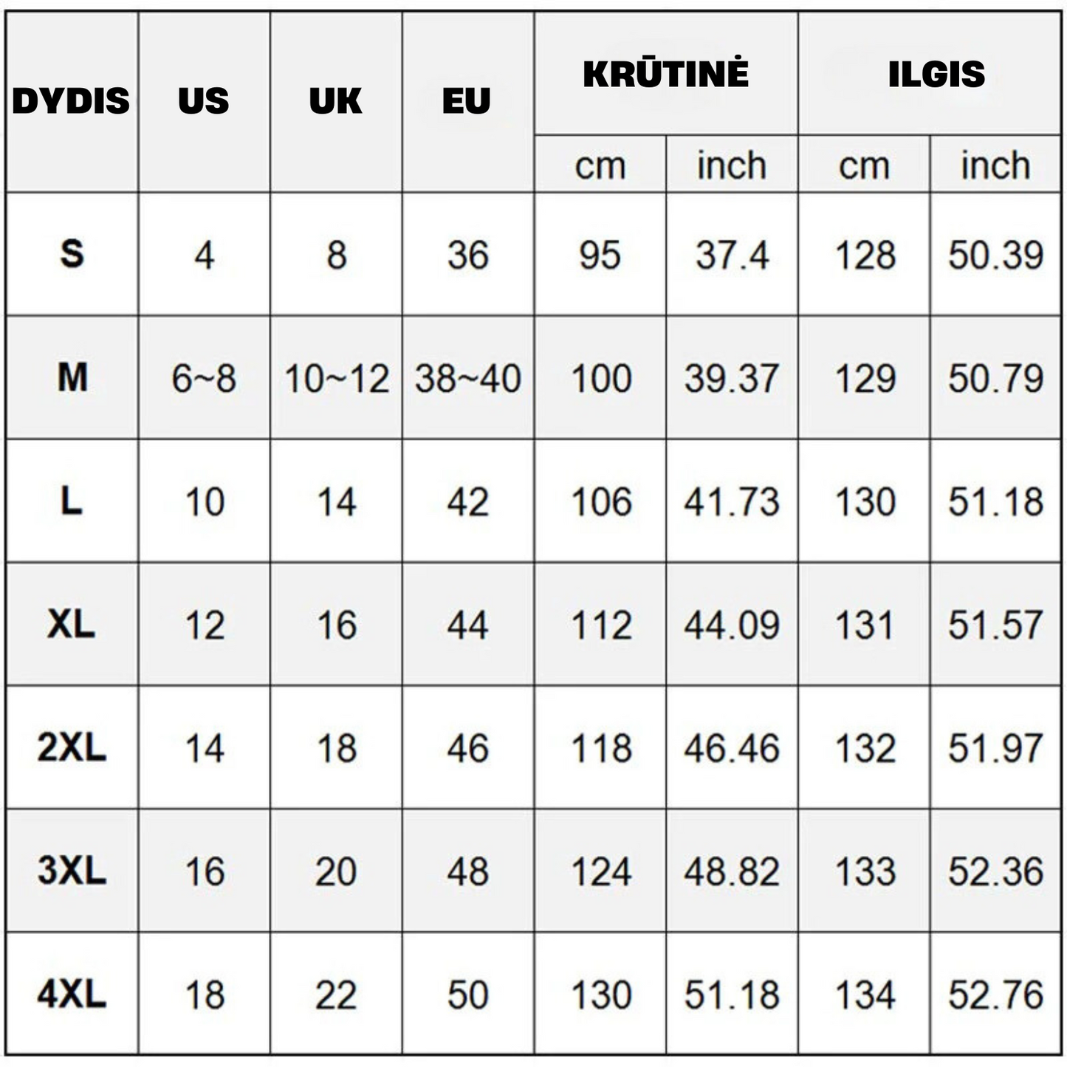The height and width of the screenshot is (1067, 1067).
Task: Select chest value 124 cm cell
Action: [x=601, y=871]
